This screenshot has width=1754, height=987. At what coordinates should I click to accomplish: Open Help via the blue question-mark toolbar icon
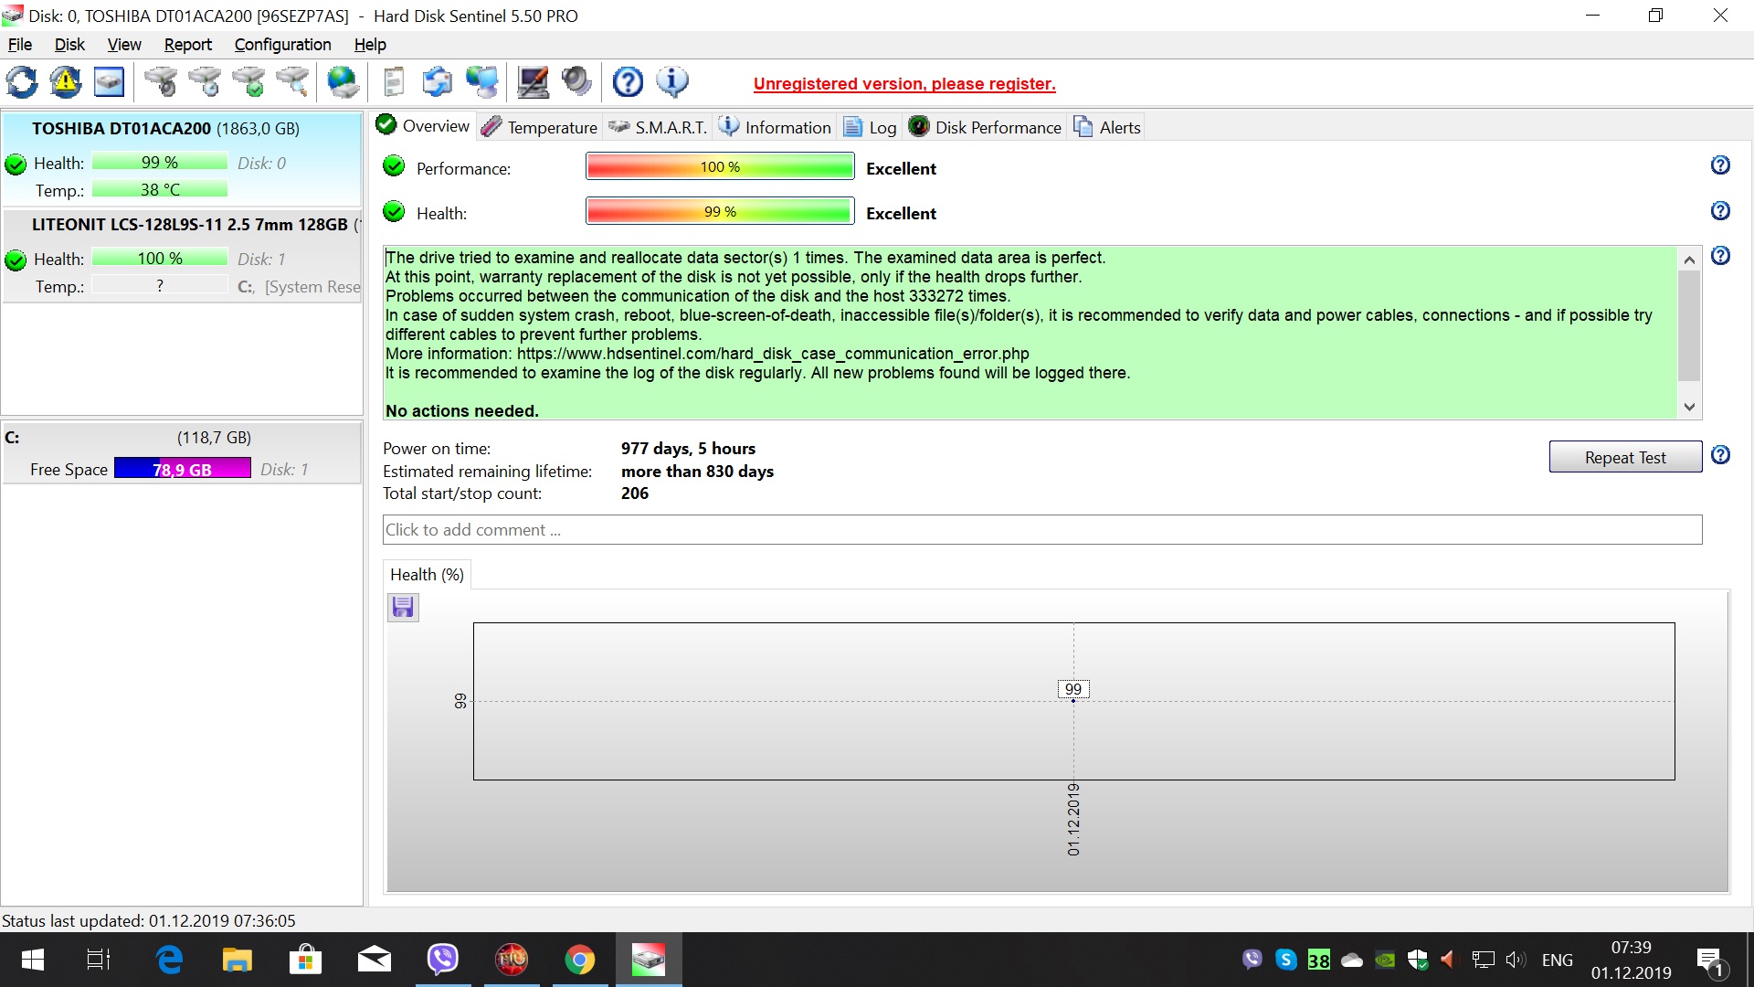pyautogui.click(x=628, y=83)
